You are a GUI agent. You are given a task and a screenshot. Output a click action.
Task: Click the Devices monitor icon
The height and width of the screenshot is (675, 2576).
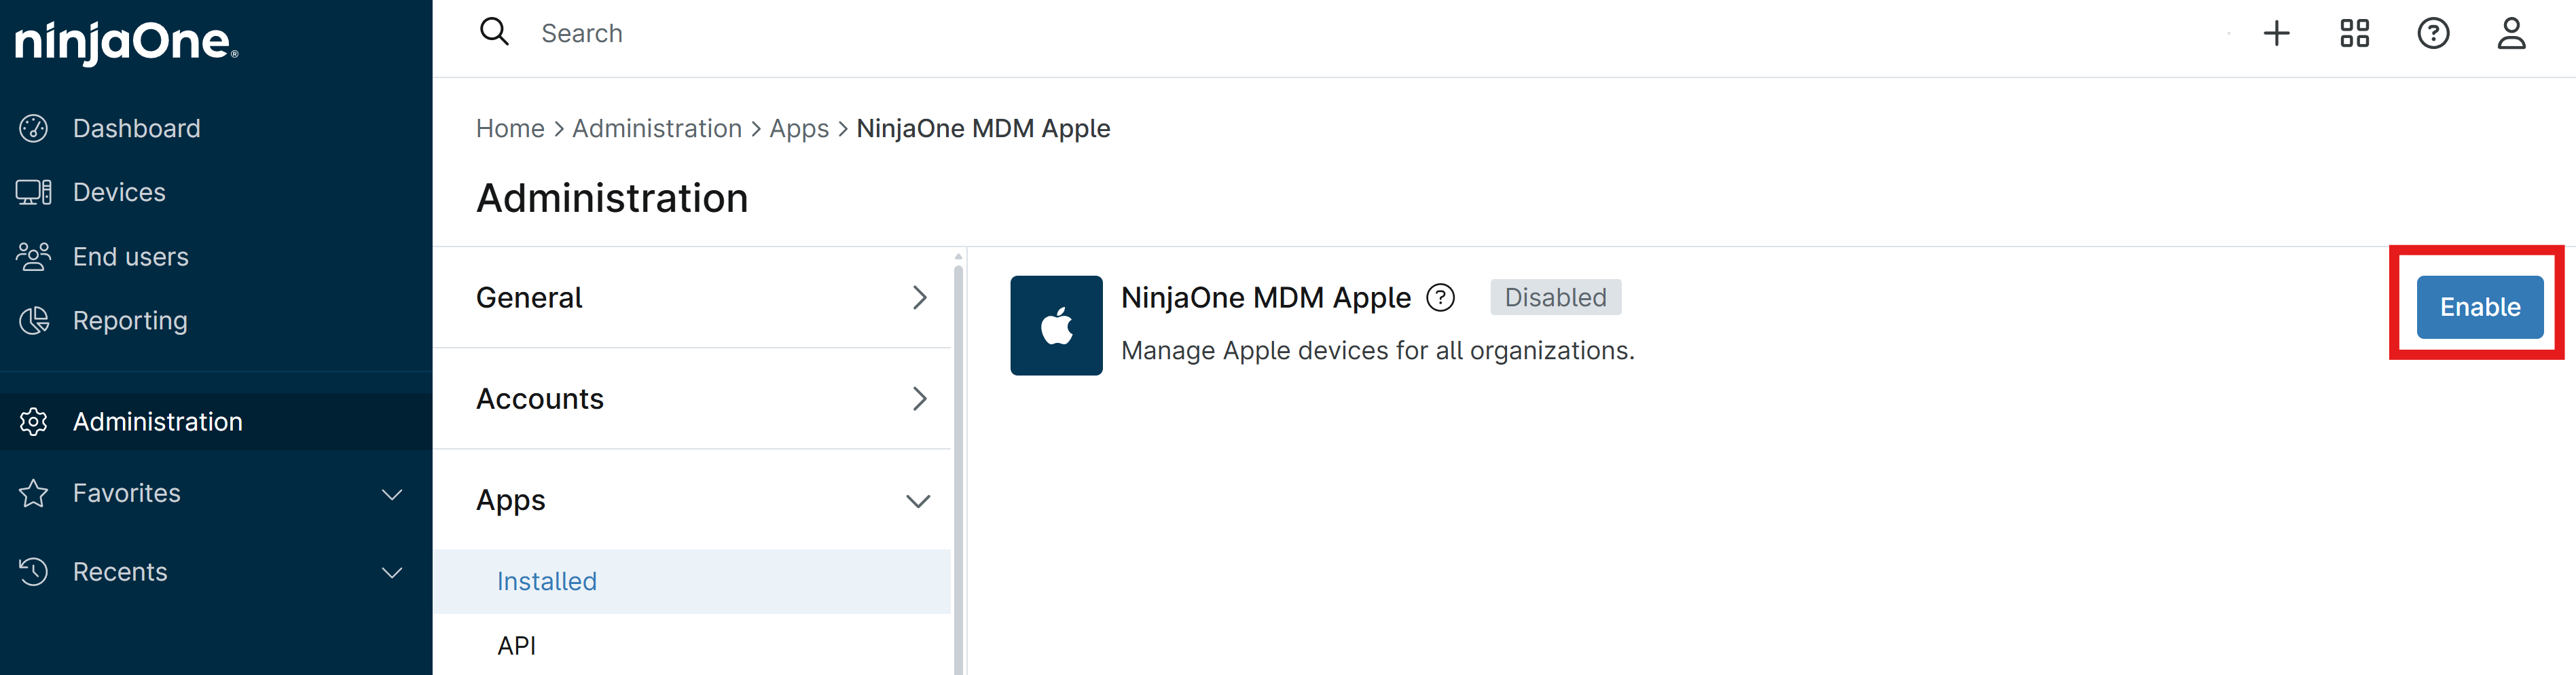tap(33, 192)
